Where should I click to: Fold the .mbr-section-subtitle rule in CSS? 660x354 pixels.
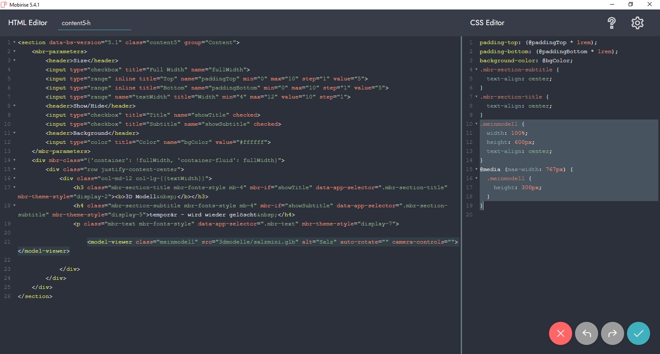pyautogui.click(x=476, y=70)
